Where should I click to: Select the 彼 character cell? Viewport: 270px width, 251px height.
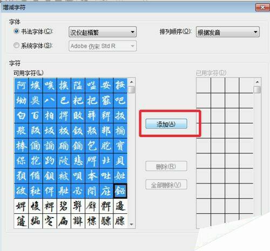click(x=21, y=191)
